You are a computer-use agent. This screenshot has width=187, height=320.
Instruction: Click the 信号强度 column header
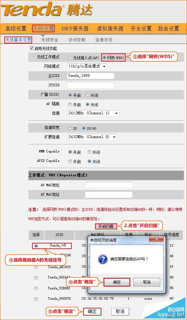[x=171, y=235]
